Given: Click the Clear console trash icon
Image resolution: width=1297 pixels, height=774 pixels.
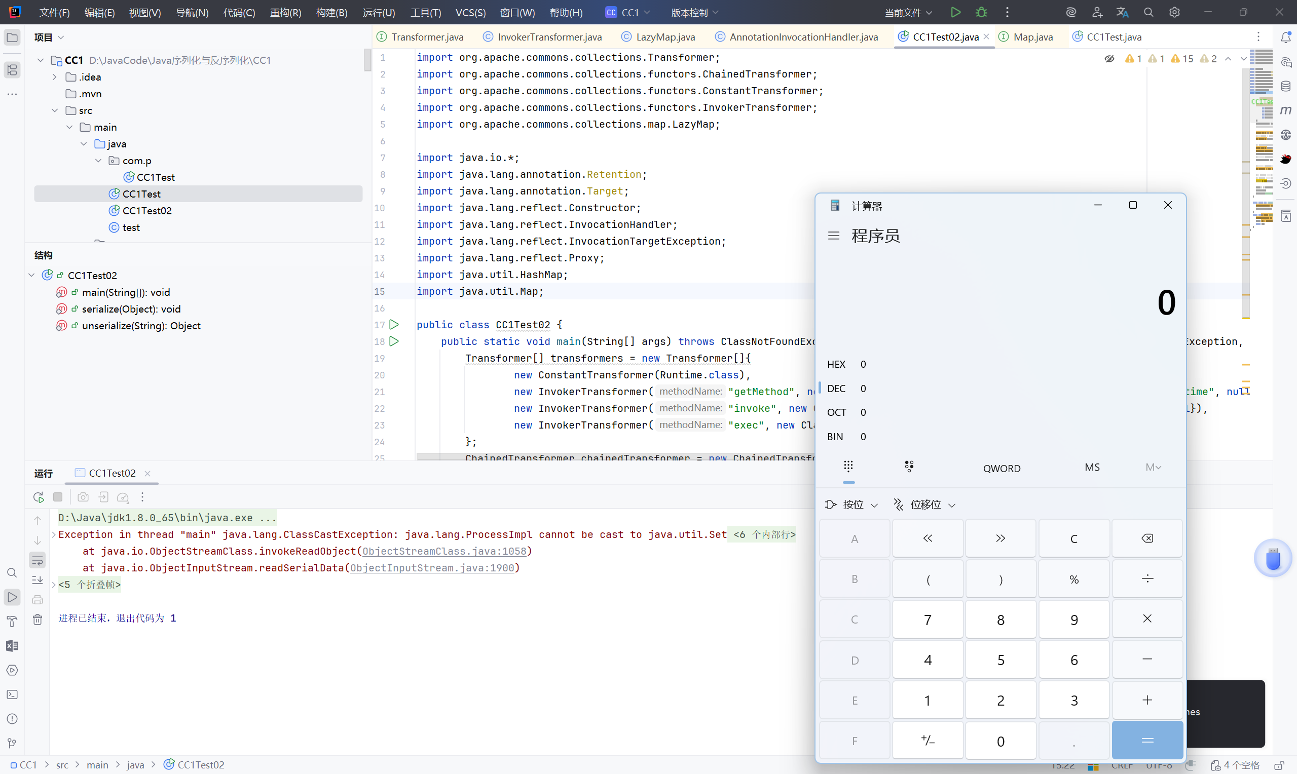Looking at the screenshot, I should coord(38,620).
